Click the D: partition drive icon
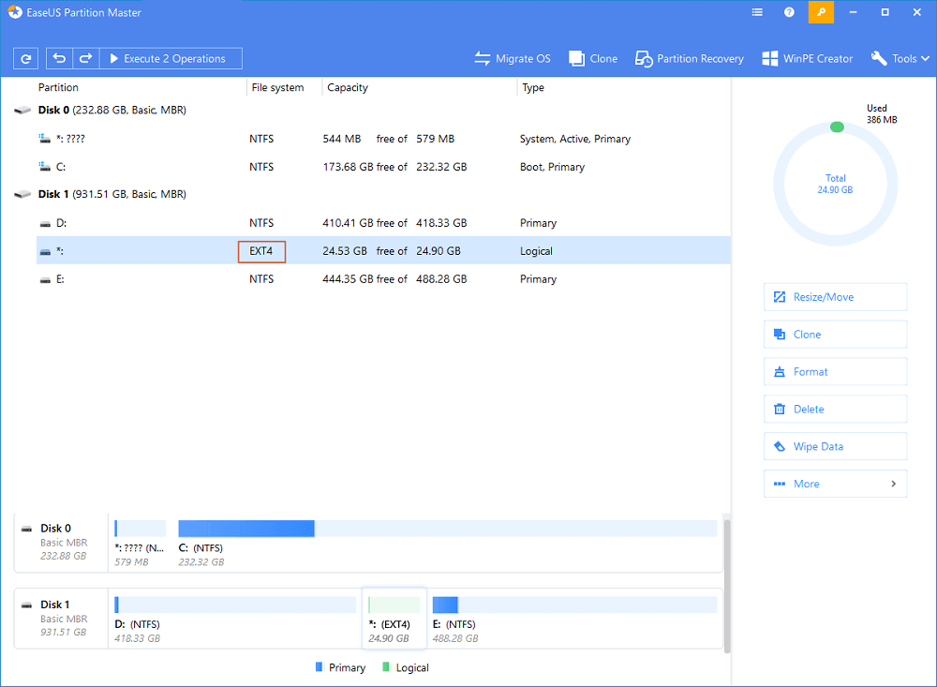 pyautogui.click(x=45, y=224)
